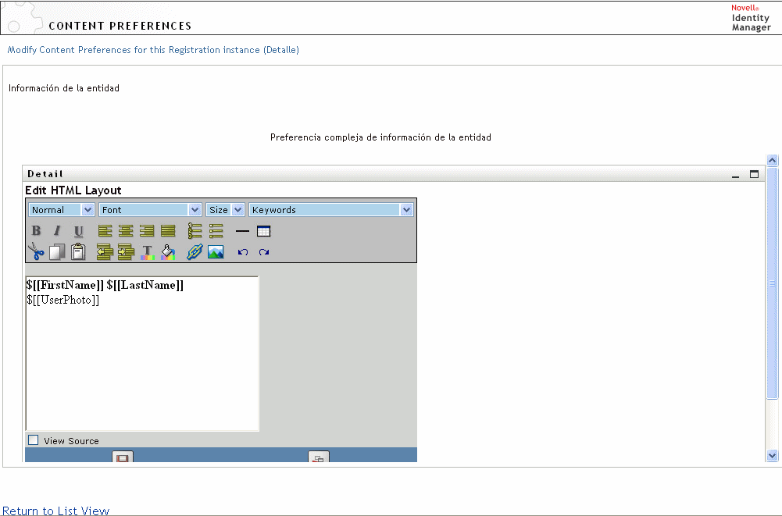
Task: Click the save disk button below editor
Action: [x=123, y=457]
